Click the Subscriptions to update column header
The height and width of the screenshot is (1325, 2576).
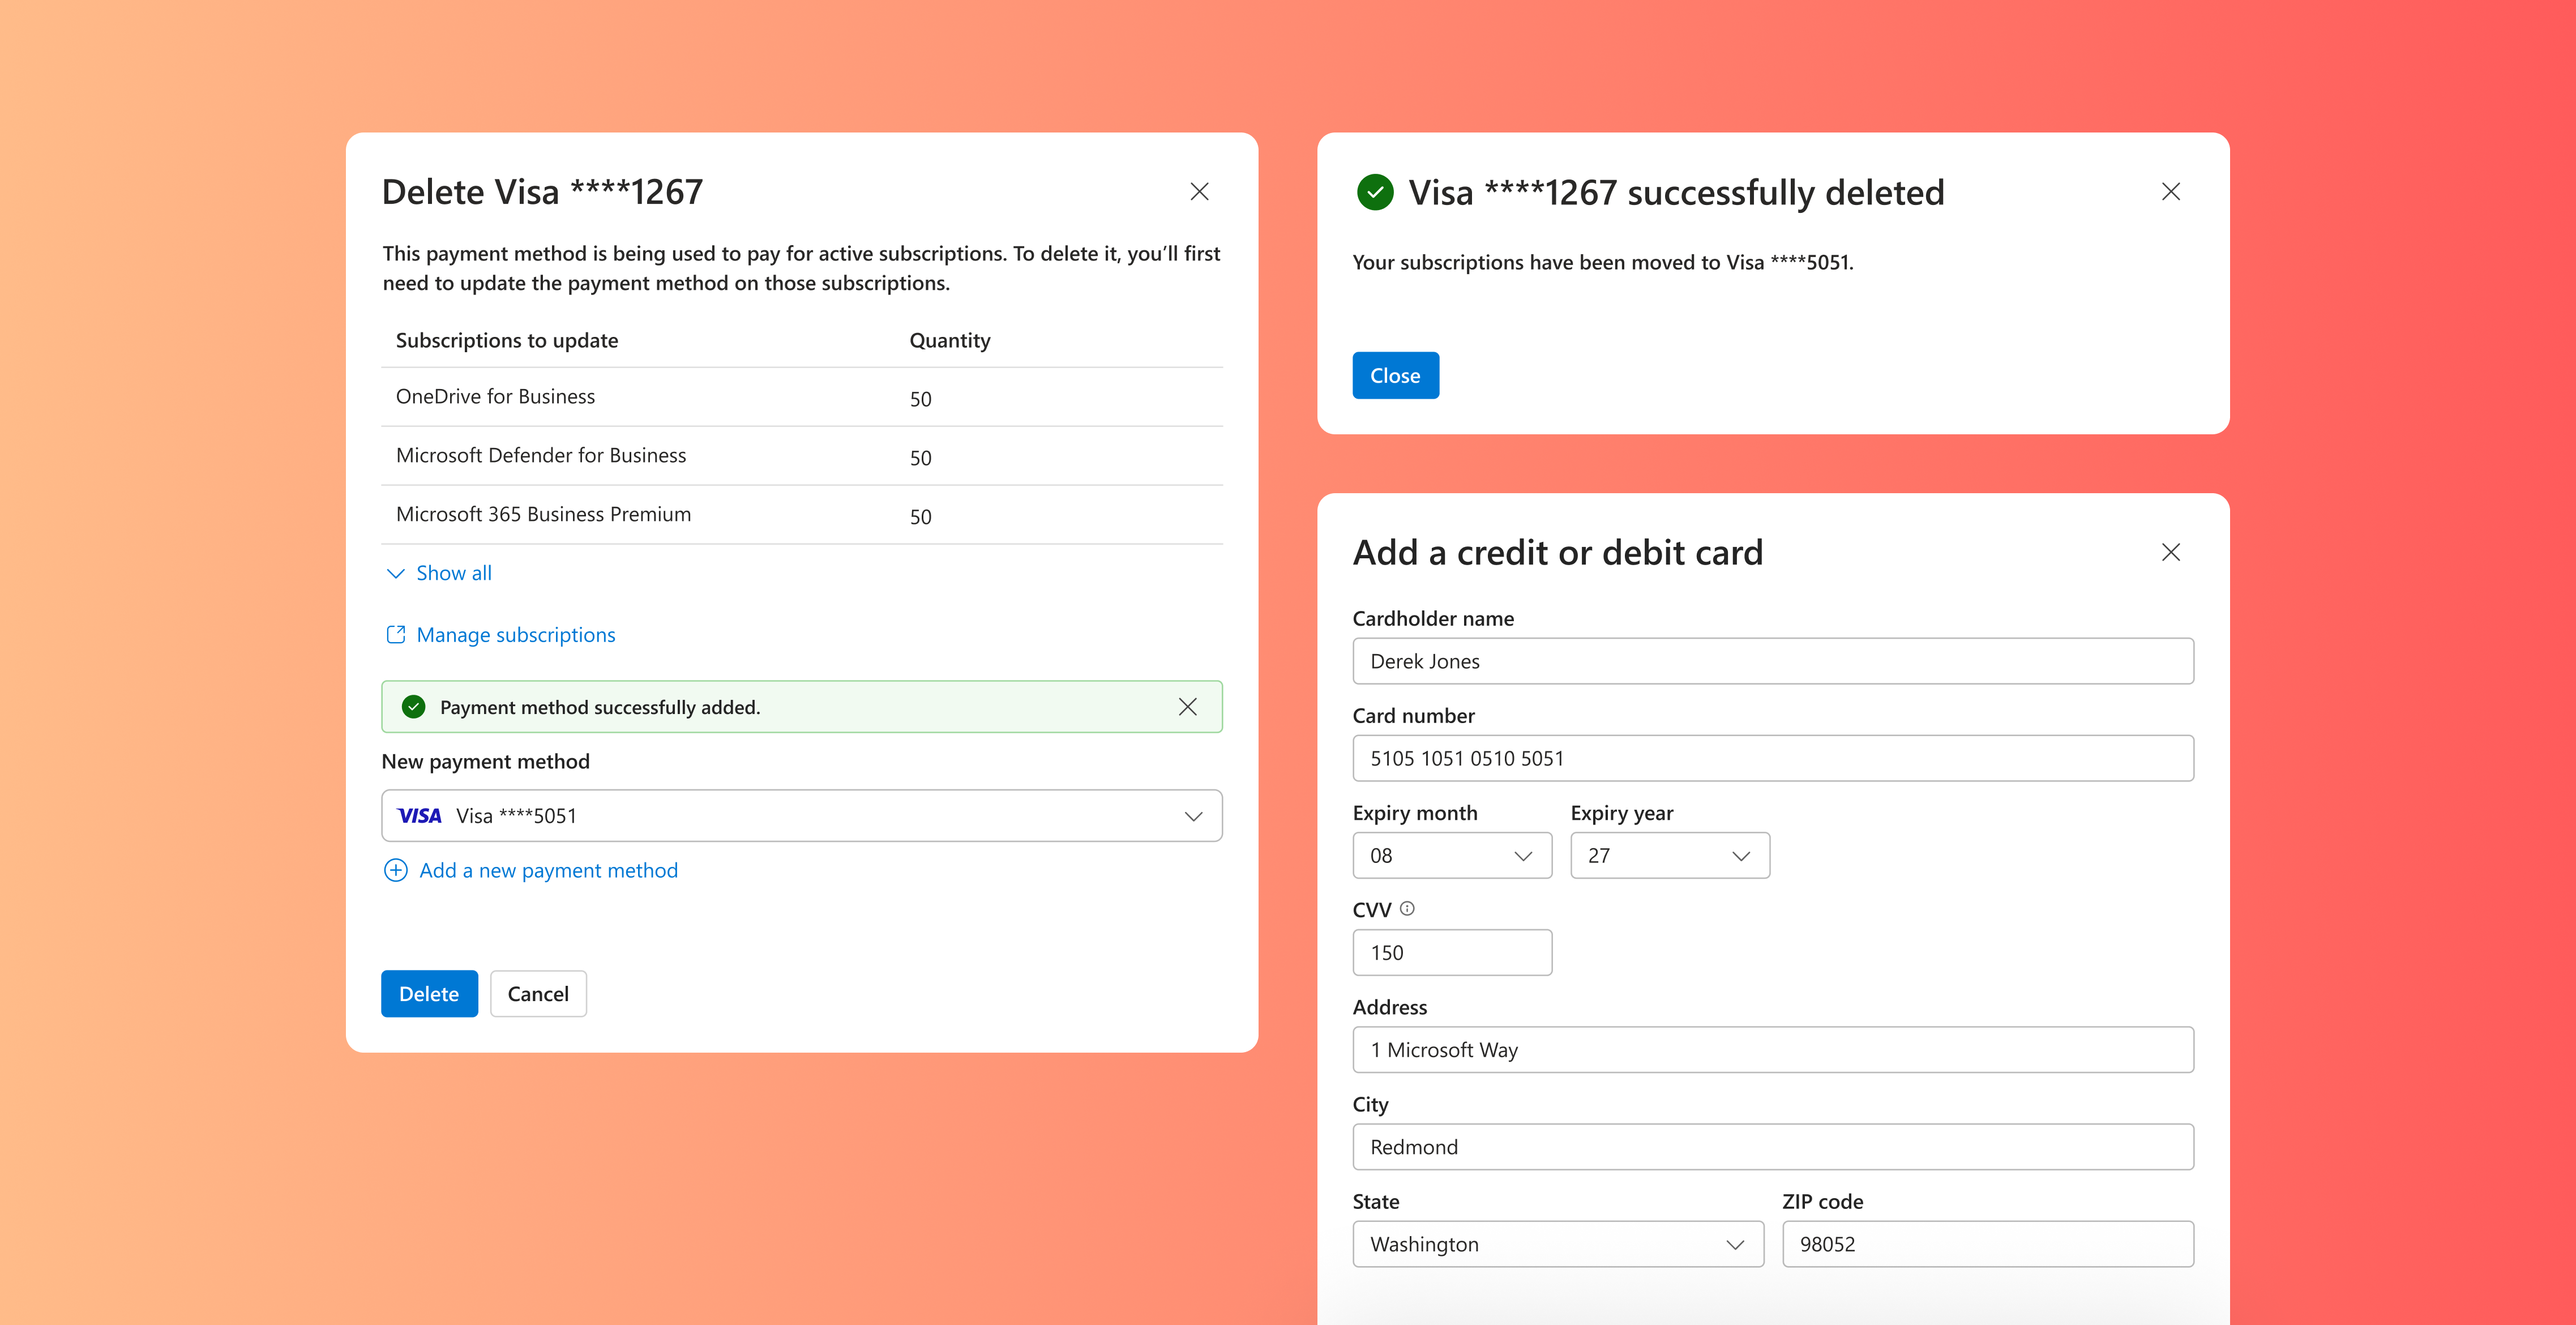click(507, 340)
